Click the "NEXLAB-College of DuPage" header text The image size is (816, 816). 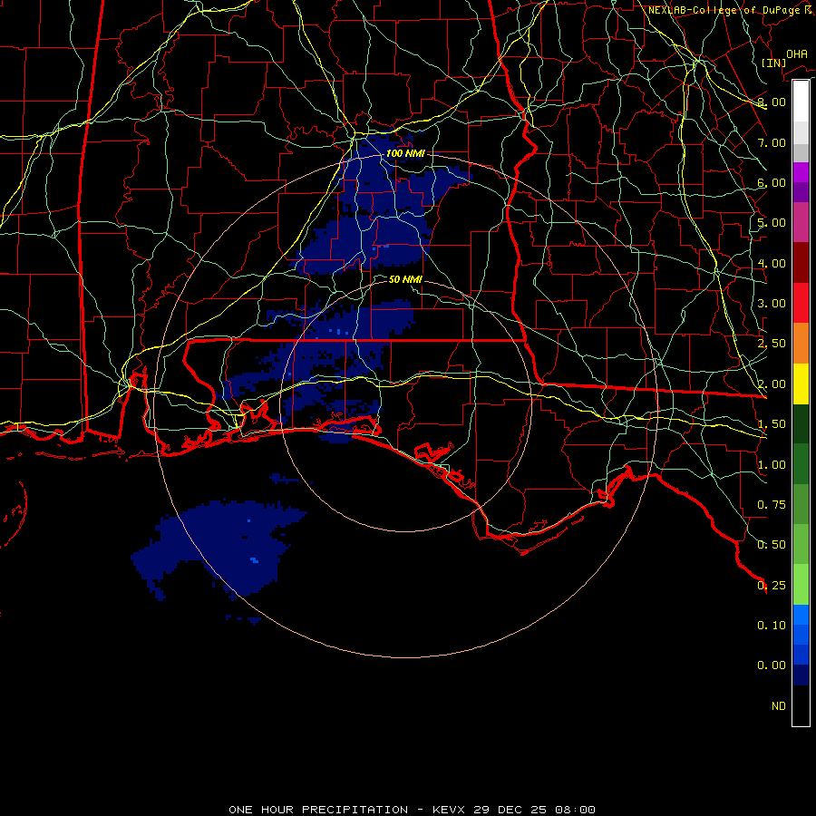[x=724, y=10]
